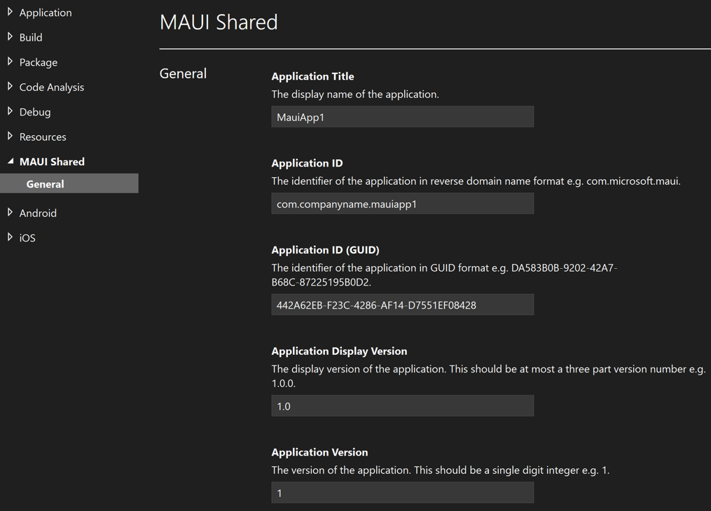Select the Android tree item
The width and height of the screenshot is (711, 511).
pyautogui.click(x=36, y=213)
